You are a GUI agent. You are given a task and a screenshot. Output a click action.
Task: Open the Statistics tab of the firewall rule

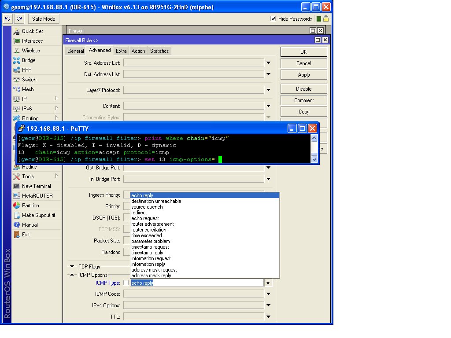(159, 50)
